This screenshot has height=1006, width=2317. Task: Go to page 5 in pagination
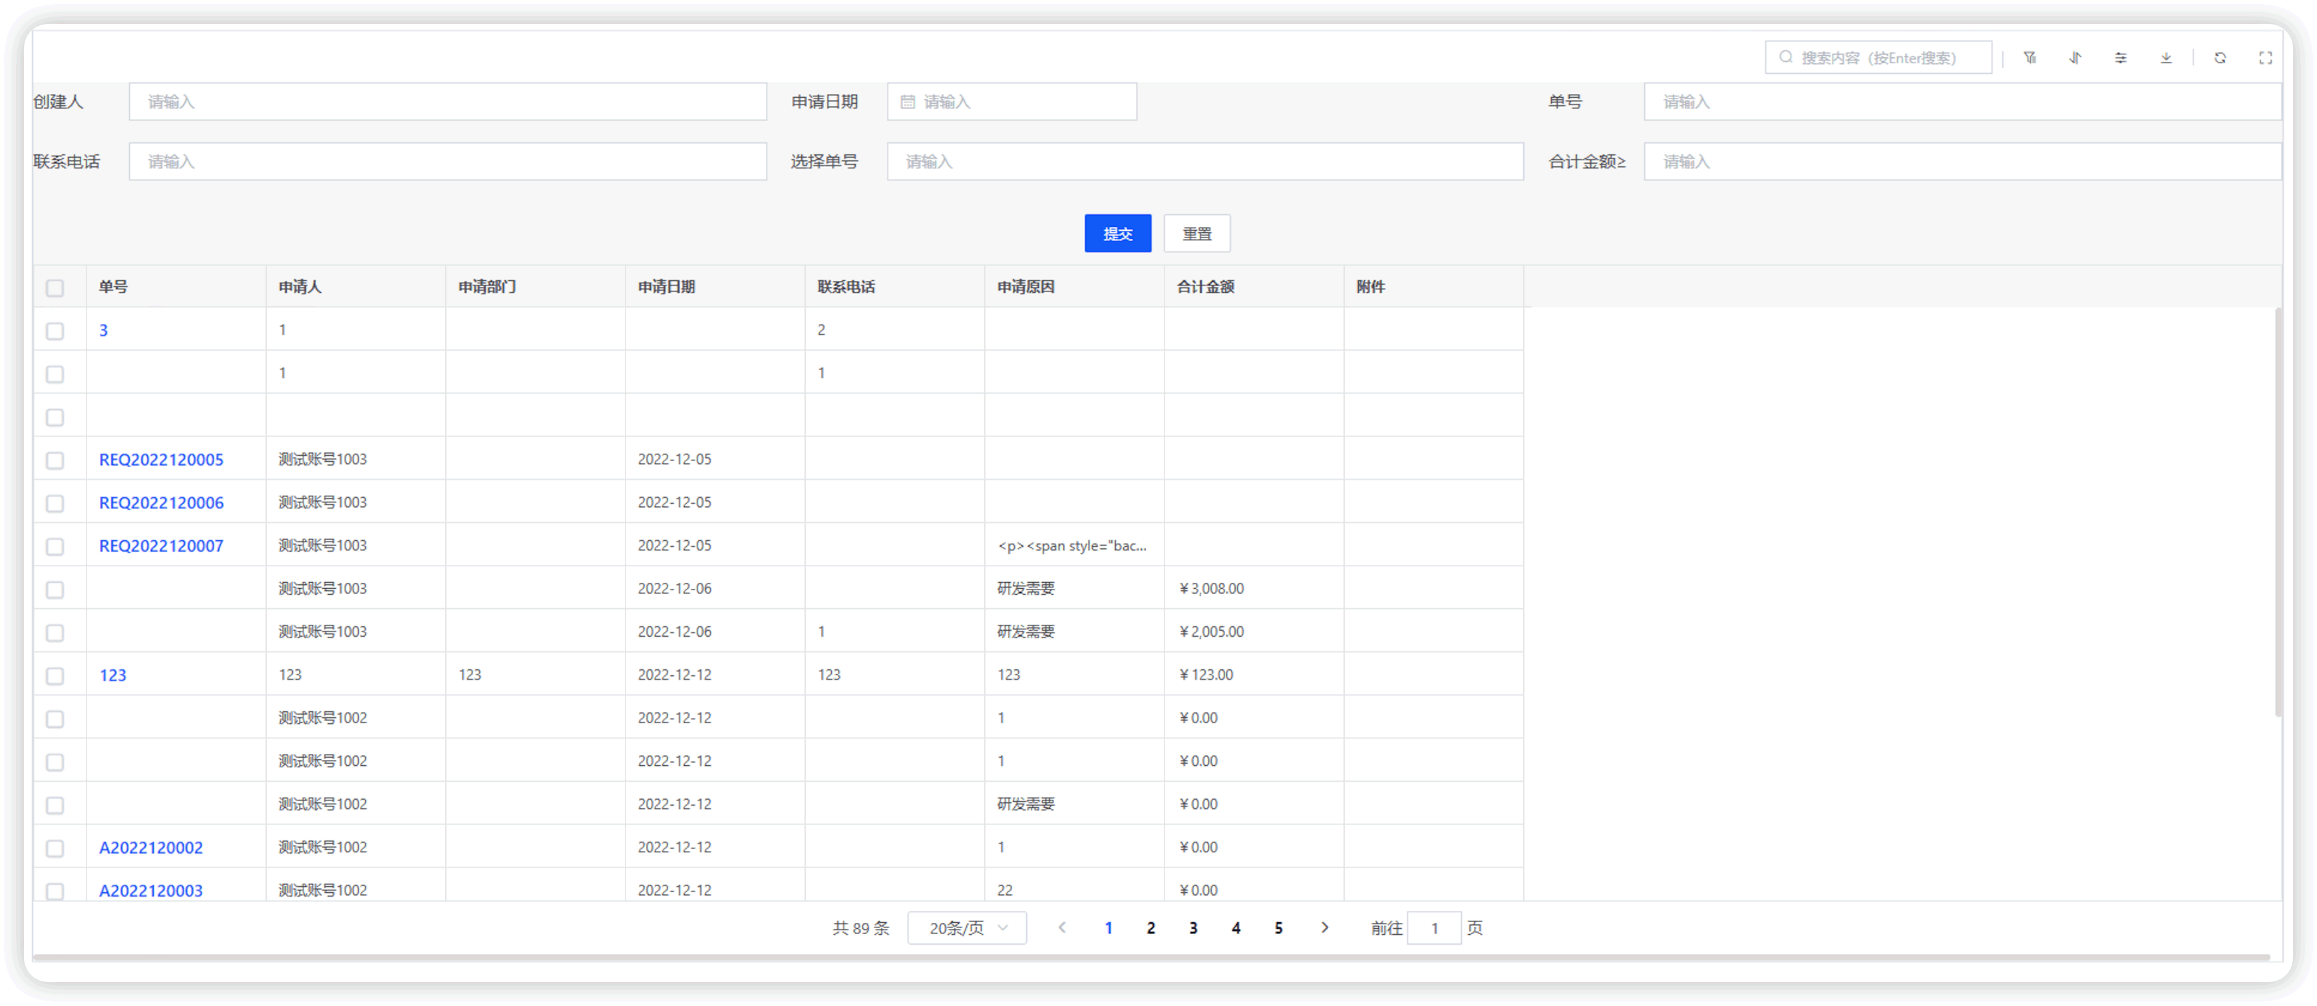(1278, 927)
